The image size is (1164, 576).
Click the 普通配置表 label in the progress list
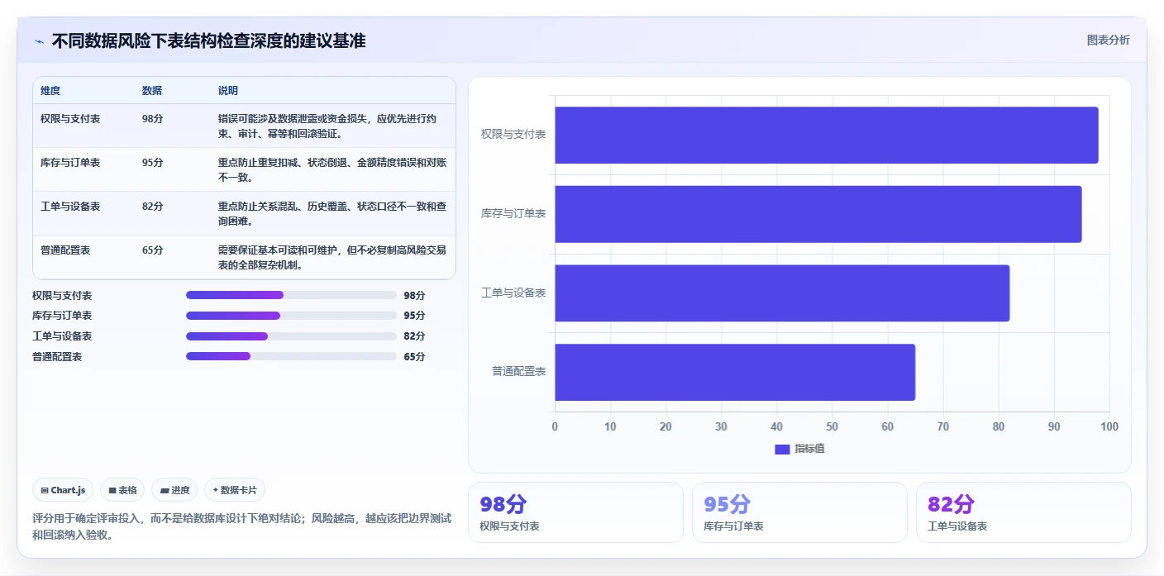57,356
